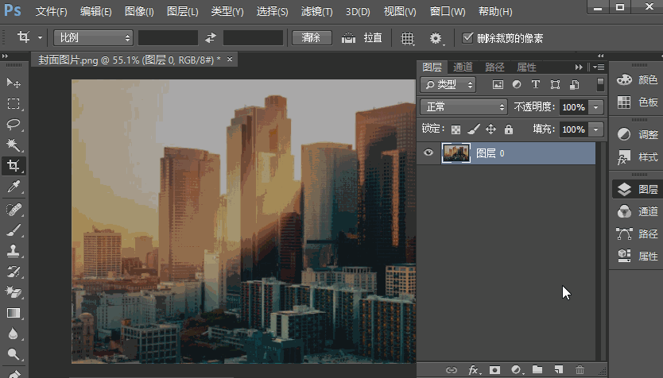
Task: Click the 拉直 straighten button
Action: (373, 38)
